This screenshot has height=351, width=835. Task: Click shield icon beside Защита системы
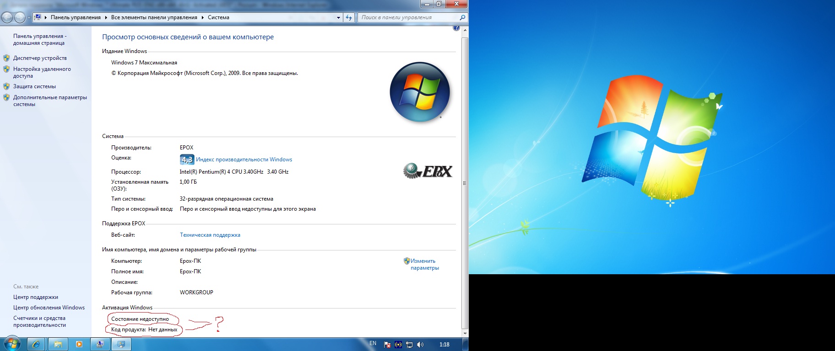pyautogui.click(x=6, y=86)
